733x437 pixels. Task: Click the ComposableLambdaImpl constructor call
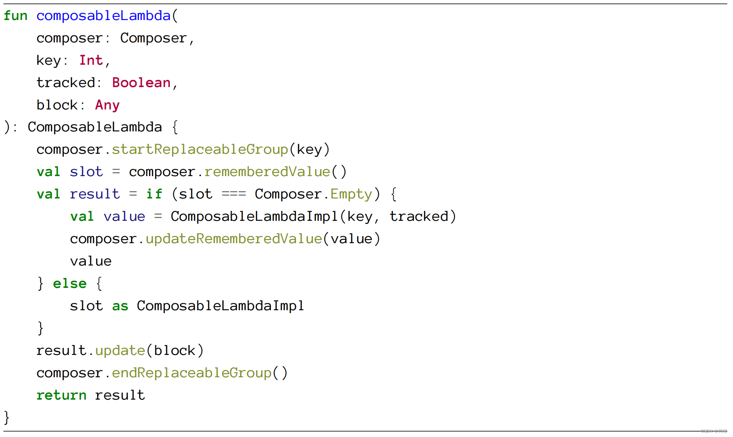tap(254, 217)
